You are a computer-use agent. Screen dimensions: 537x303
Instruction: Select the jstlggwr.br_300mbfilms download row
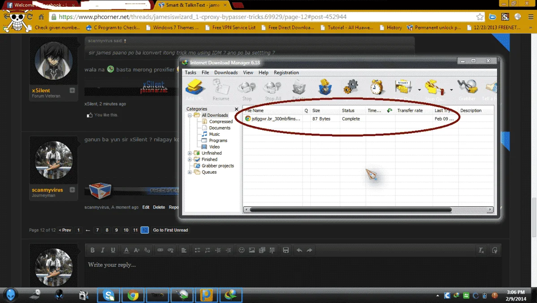(x=368, y=119)
